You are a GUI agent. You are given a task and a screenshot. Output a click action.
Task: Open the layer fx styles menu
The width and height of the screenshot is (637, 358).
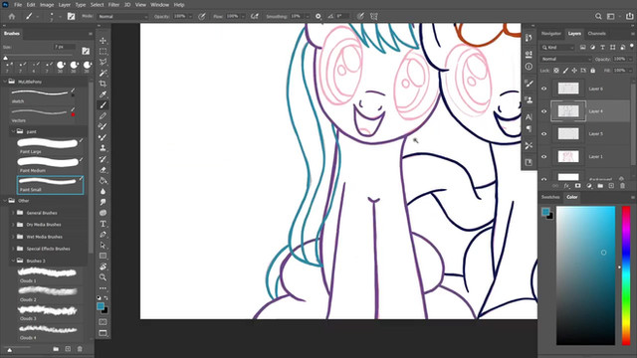[x=566, y=186]
